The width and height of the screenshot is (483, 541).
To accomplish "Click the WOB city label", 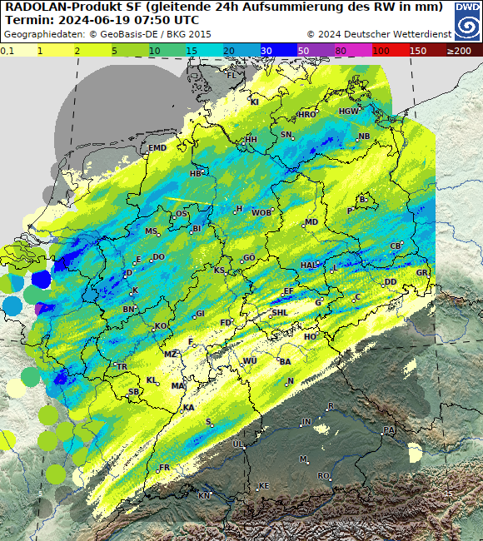I will [x=261, y=212].
